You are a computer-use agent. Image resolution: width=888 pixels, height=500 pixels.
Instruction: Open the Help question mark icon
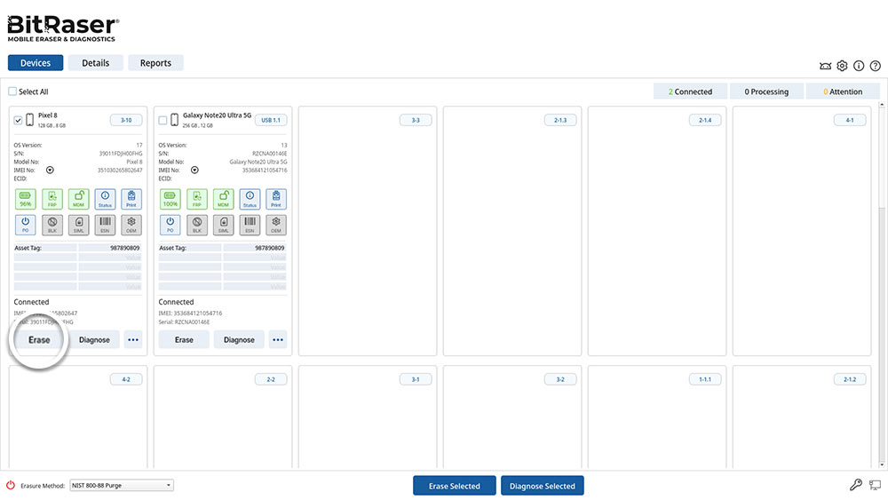coord(875,66)
